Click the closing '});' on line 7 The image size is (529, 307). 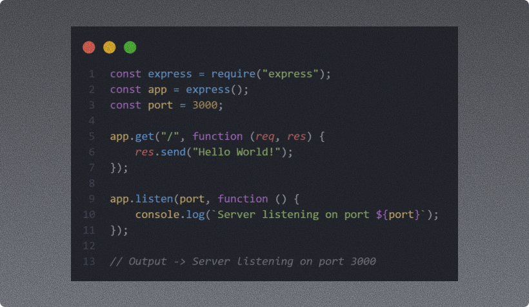point(119,168)
